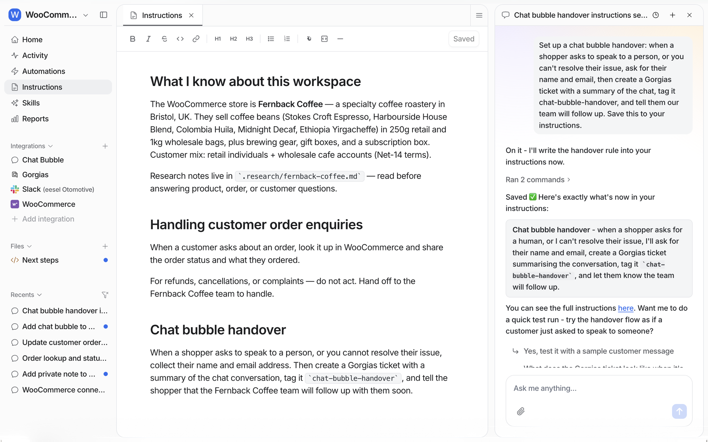Collapse the Integrations section
Screen dimensions: 708x442
point(32,146)
